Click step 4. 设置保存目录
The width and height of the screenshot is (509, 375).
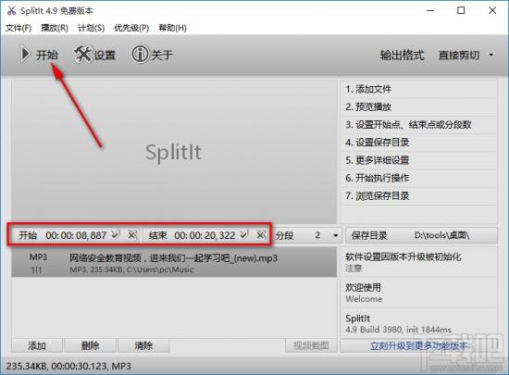tap(418, 143)
